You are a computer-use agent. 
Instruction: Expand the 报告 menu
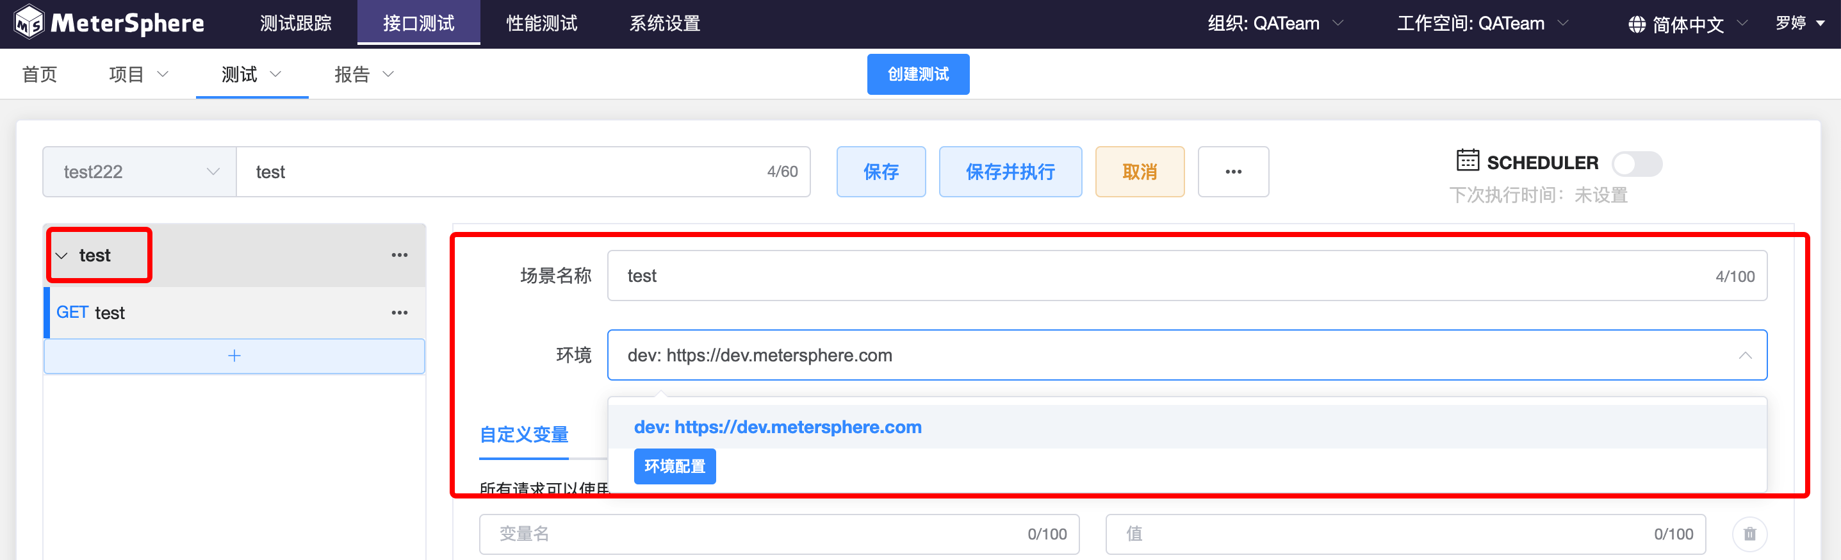pos(364,74)
